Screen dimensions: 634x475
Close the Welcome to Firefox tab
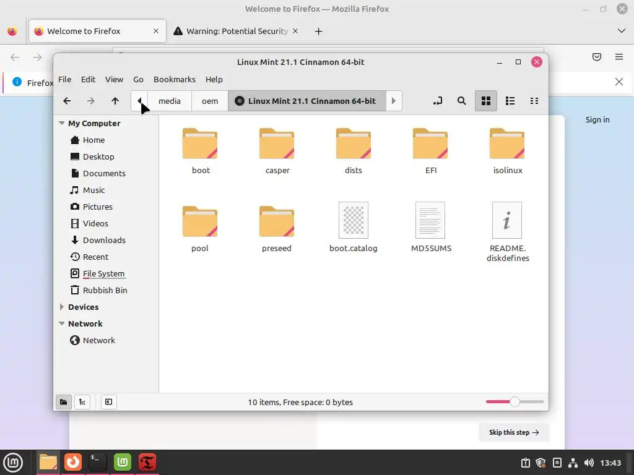point(156,31)
